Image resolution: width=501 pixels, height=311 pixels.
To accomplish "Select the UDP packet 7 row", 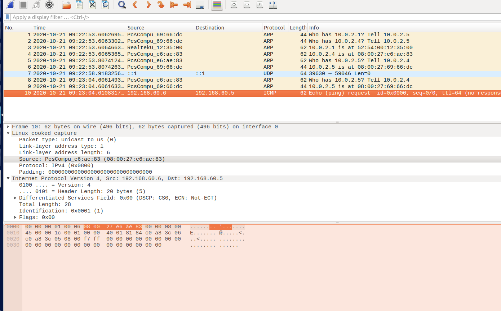I will coord(252,74).
